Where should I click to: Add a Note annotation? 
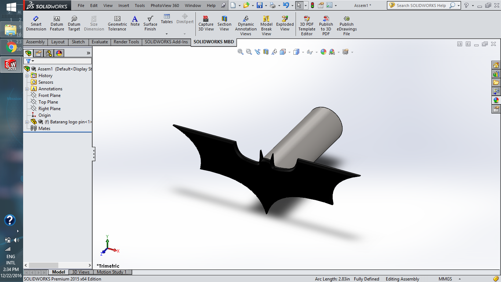point(135,21)
